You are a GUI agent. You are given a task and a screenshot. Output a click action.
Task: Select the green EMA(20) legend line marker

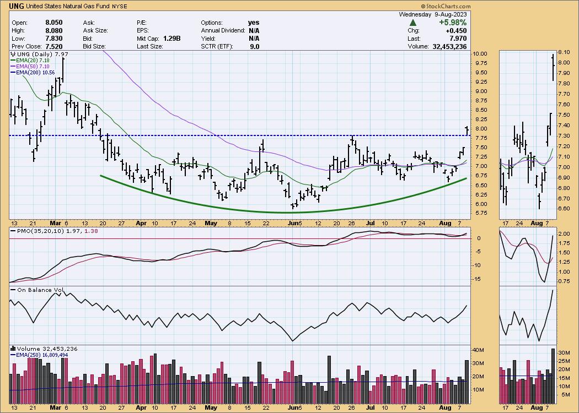click(13, 61)
